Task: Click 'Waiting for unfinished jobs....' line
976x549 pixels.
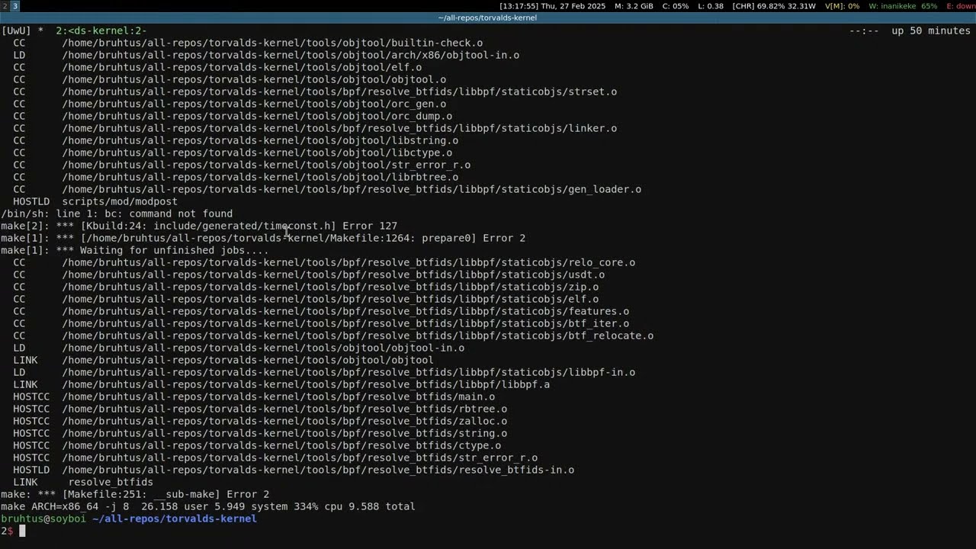Action: 135,250
